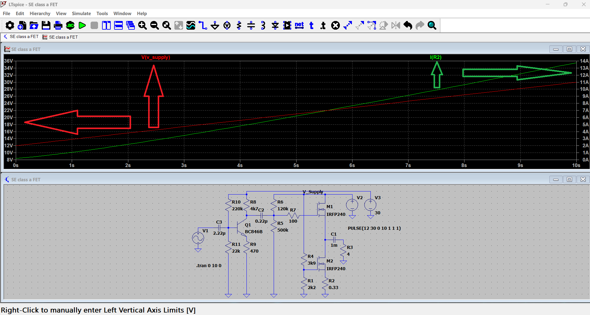Click the C1 1m capacitor
Screen dimensions: 590x315
coord(334,240)
